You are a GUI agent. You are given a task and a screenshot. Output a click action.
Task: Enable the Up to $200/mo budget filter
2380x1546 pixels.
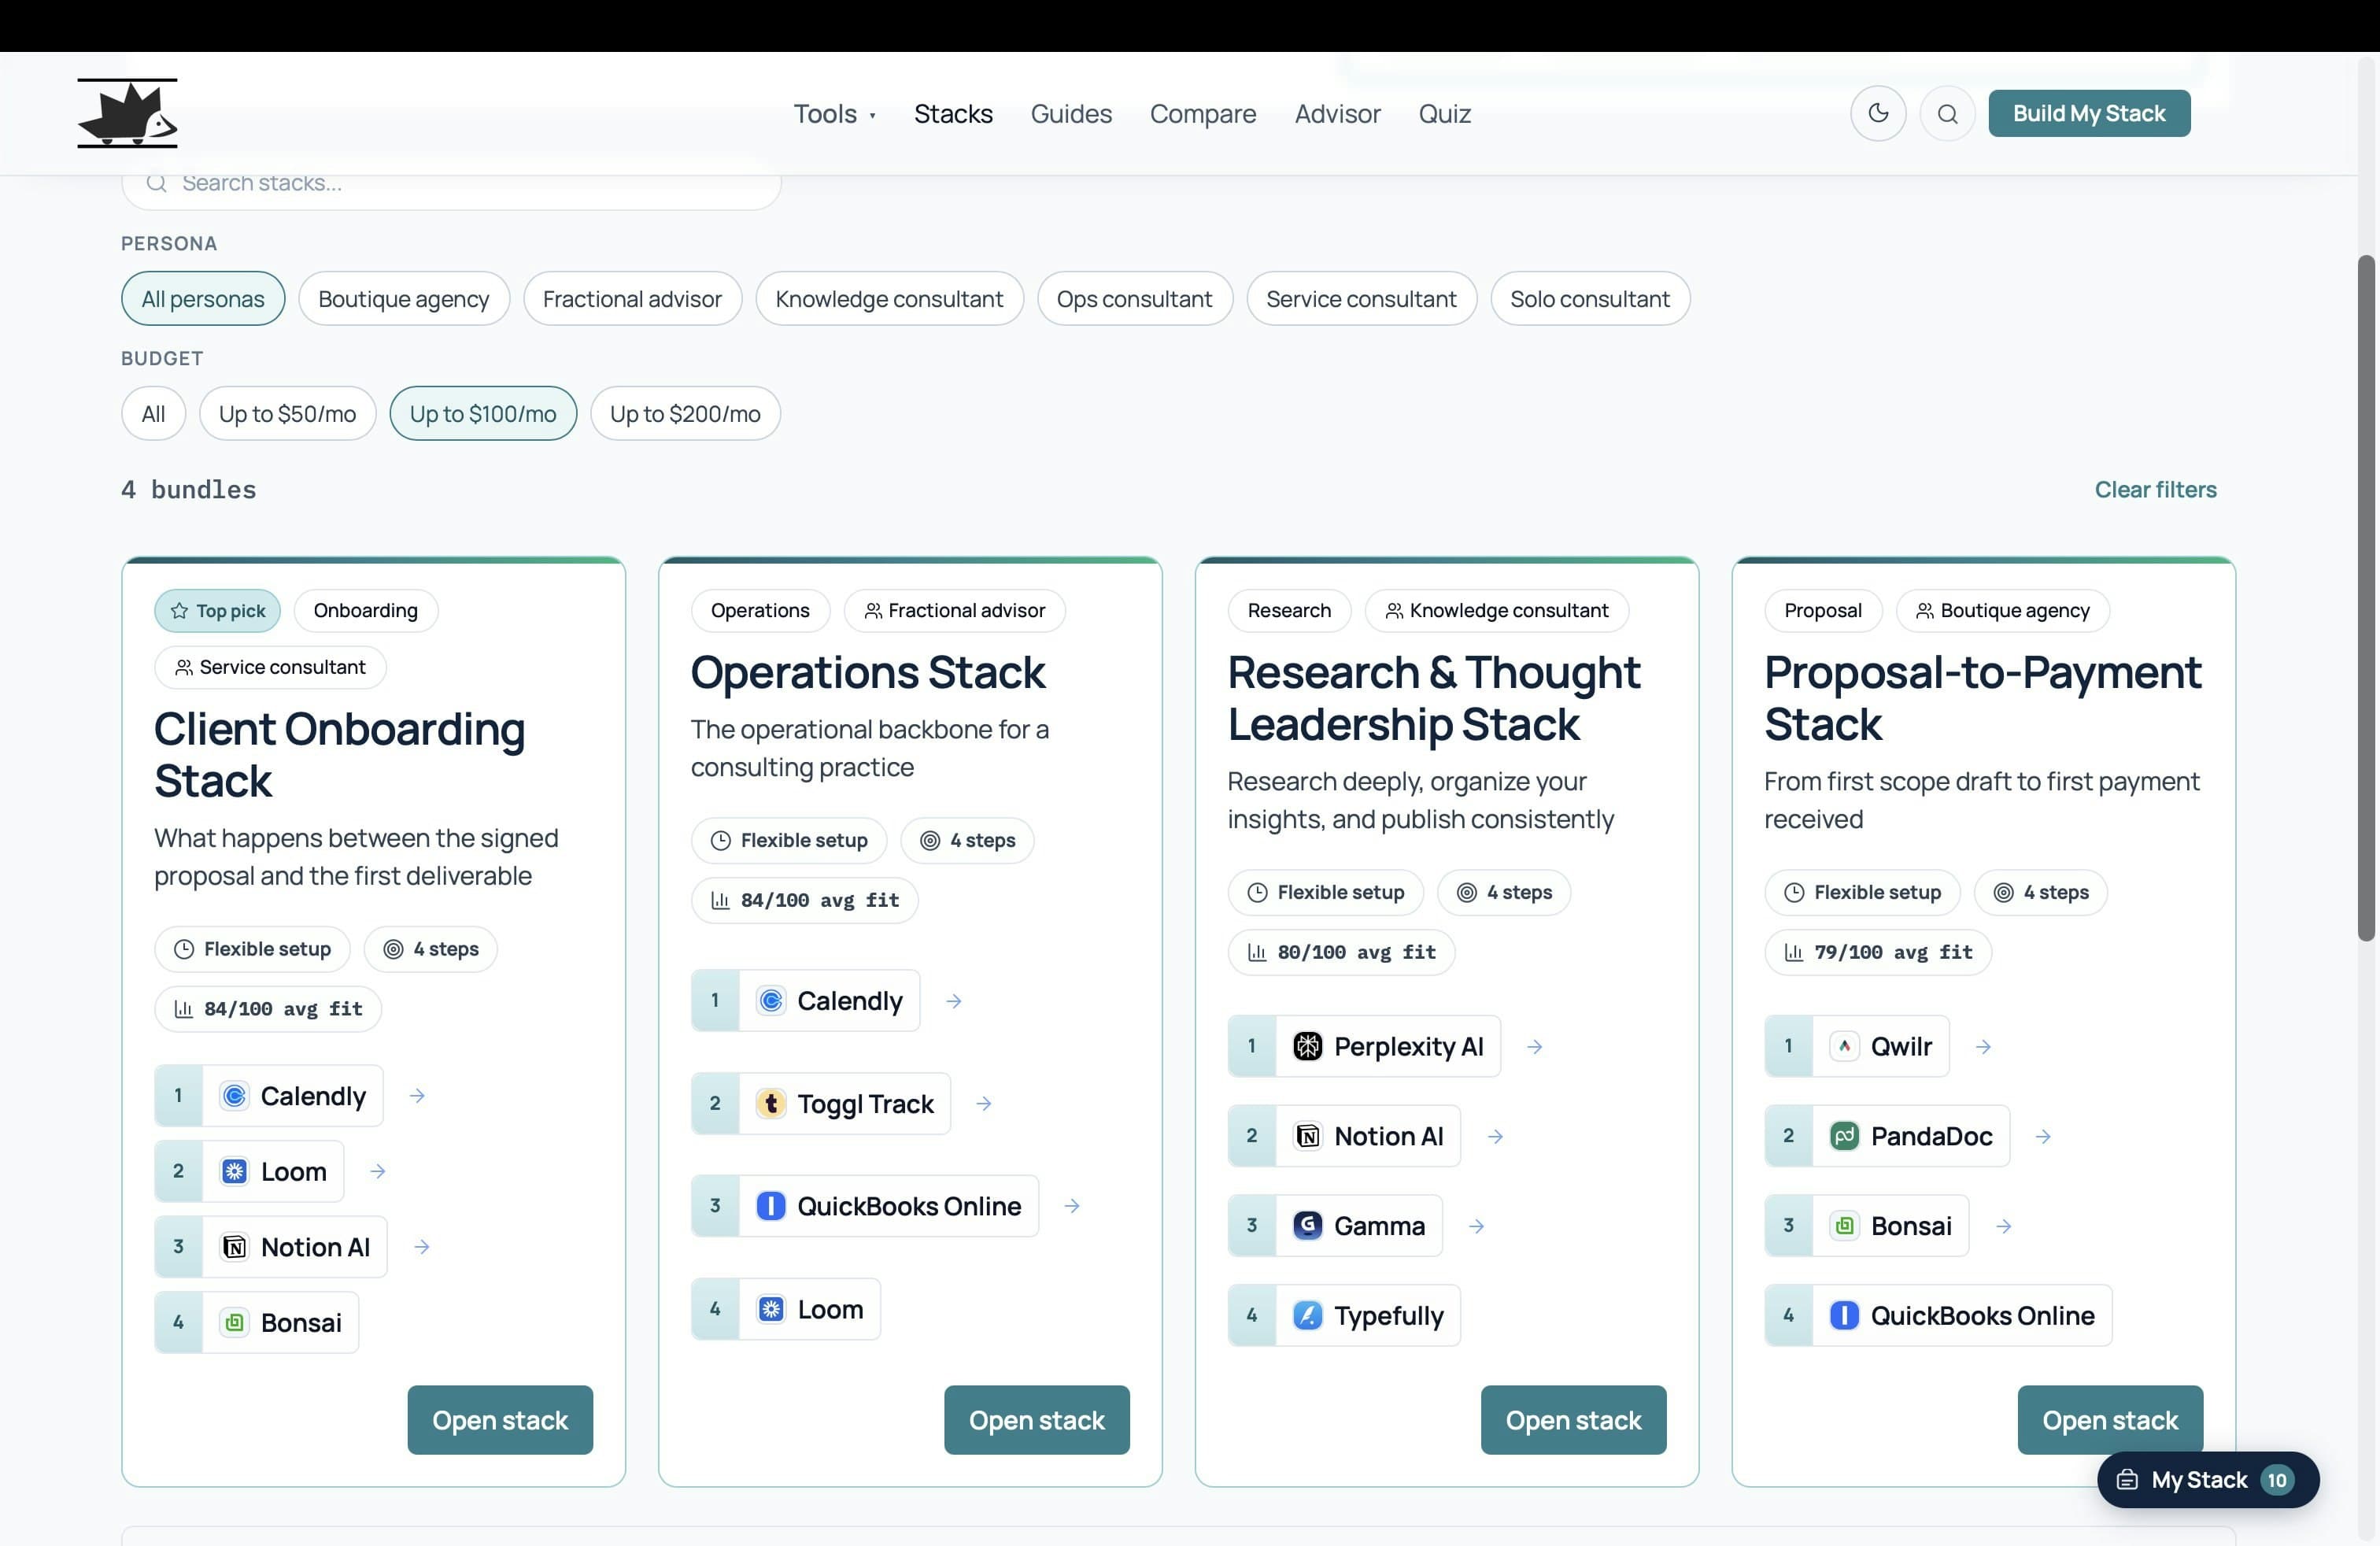pyautogui.click(x=685, y=413)
